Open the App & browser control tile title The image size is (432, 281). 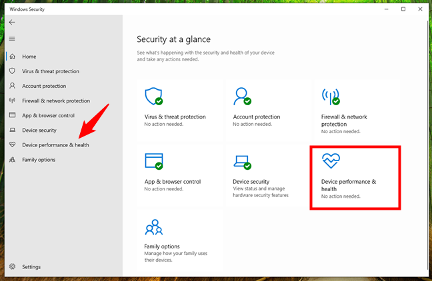coord(173,182)
